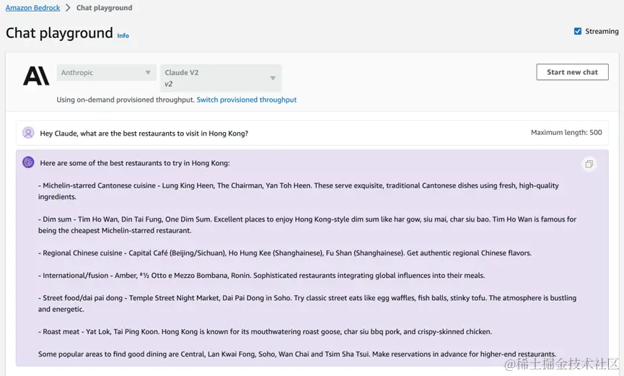Viewport: 624px width, 376px height.
Task: Click the user avatar beside the question
Action: point(28,133)
